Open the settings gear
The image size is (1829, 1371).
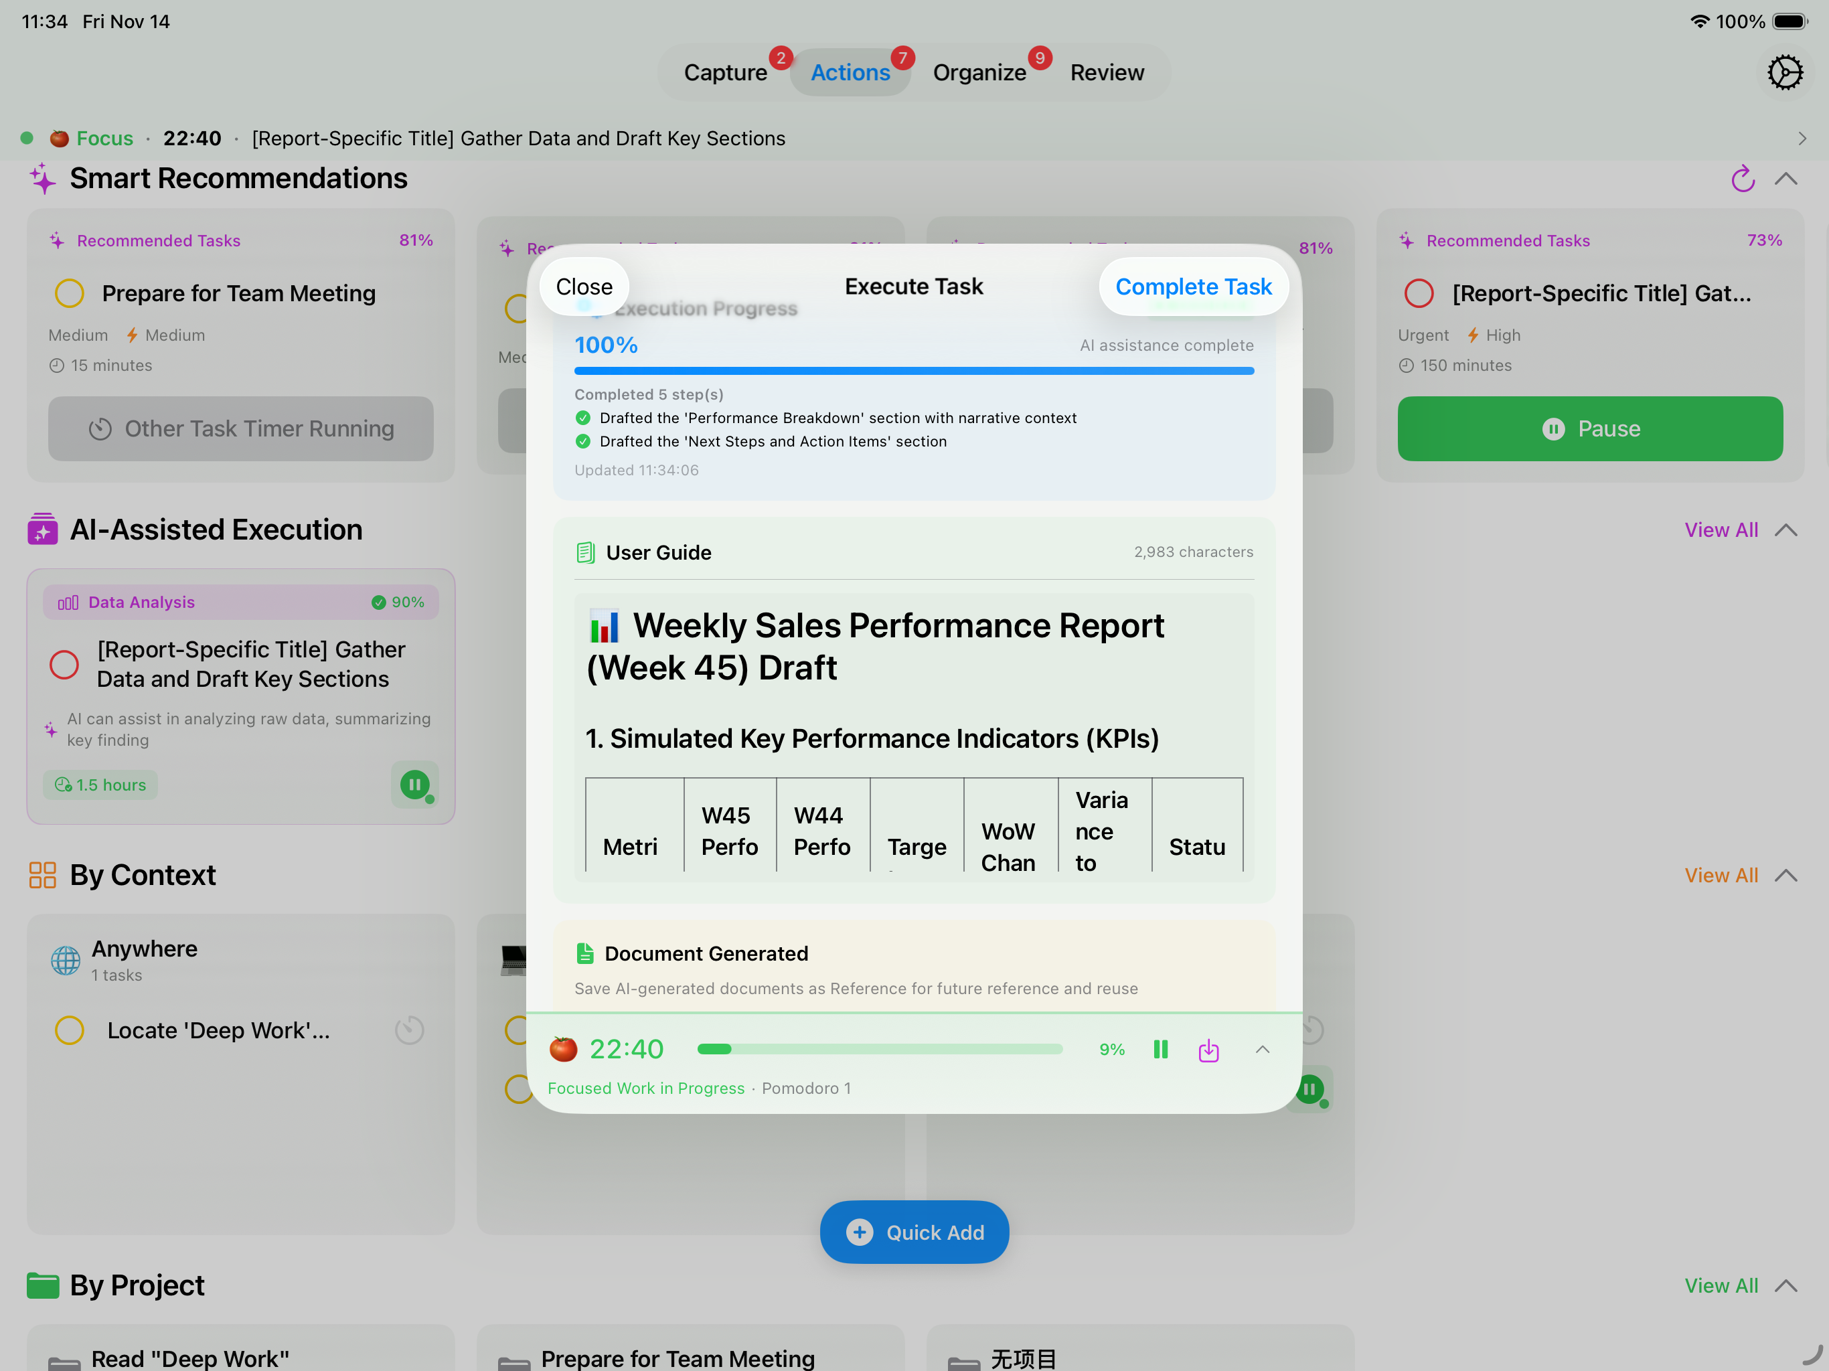(1785, 72)
